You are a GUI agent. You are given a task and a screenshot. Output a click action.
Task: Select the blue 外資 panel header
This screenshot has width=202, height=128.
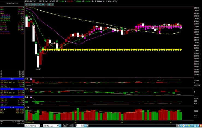coord(12,79)
